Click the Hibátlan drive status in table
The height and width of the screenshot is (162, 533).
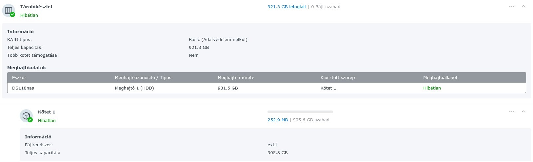click(x=432, y=88)
